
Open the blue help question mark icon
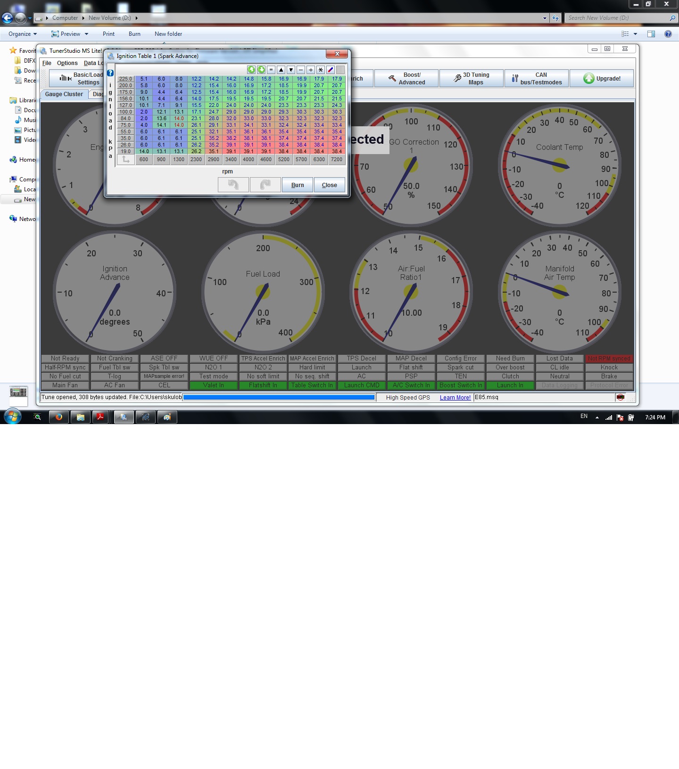tap(110, 73)
